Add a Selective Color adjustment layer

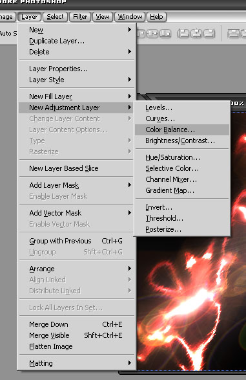182,168
